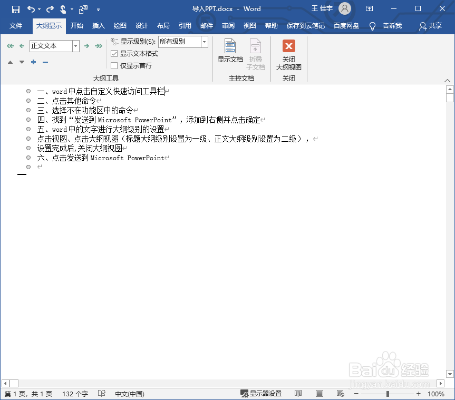Move item up with the up triangle
The height and width of the screenshot is (400, 455).
pos(10,62)
